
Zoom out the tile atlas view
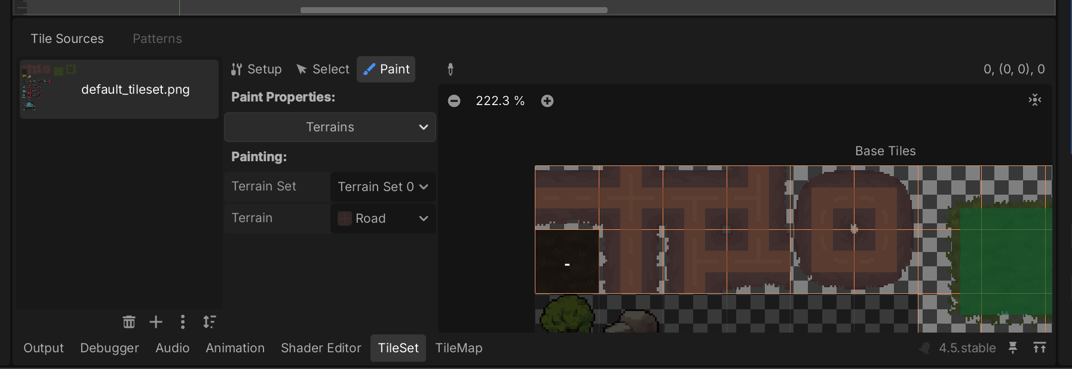pos(454,101)
